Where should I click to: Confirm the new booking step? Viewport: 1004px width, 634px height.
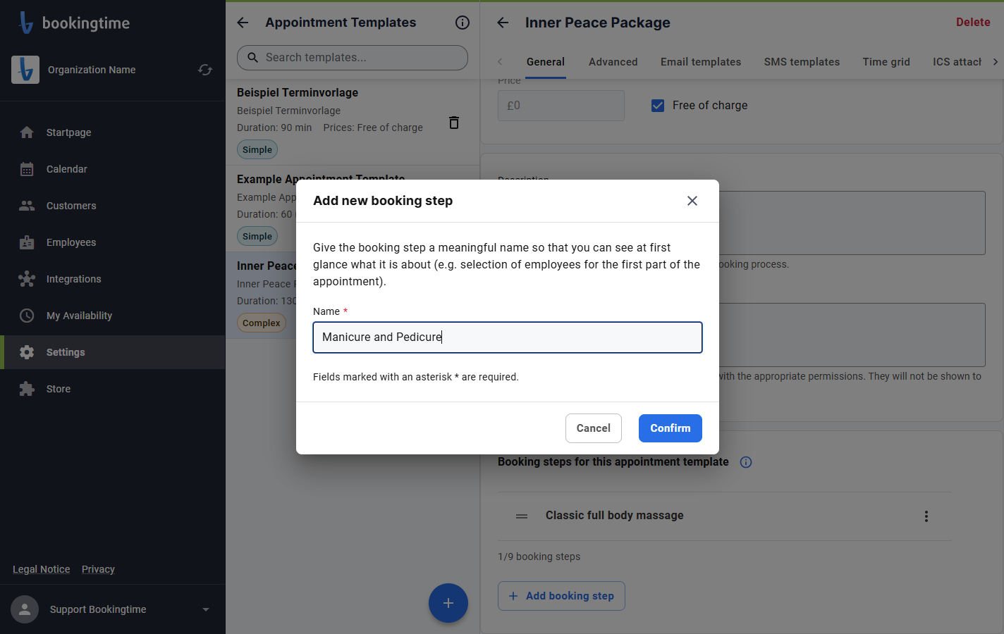tap(671, 428)
